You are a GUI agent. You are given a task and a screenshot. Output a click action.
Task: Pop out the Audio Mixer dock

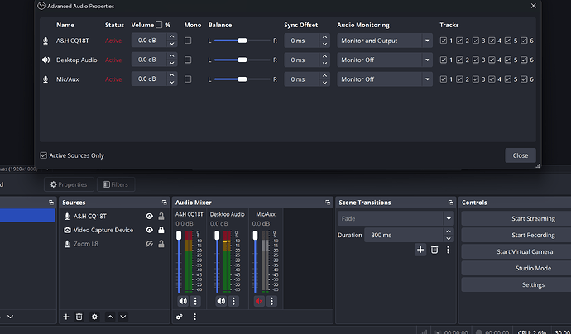328,203
